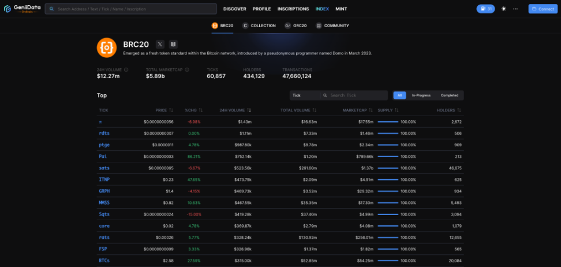
Task: Switch filter to Completed
Action: pos(449,95)
